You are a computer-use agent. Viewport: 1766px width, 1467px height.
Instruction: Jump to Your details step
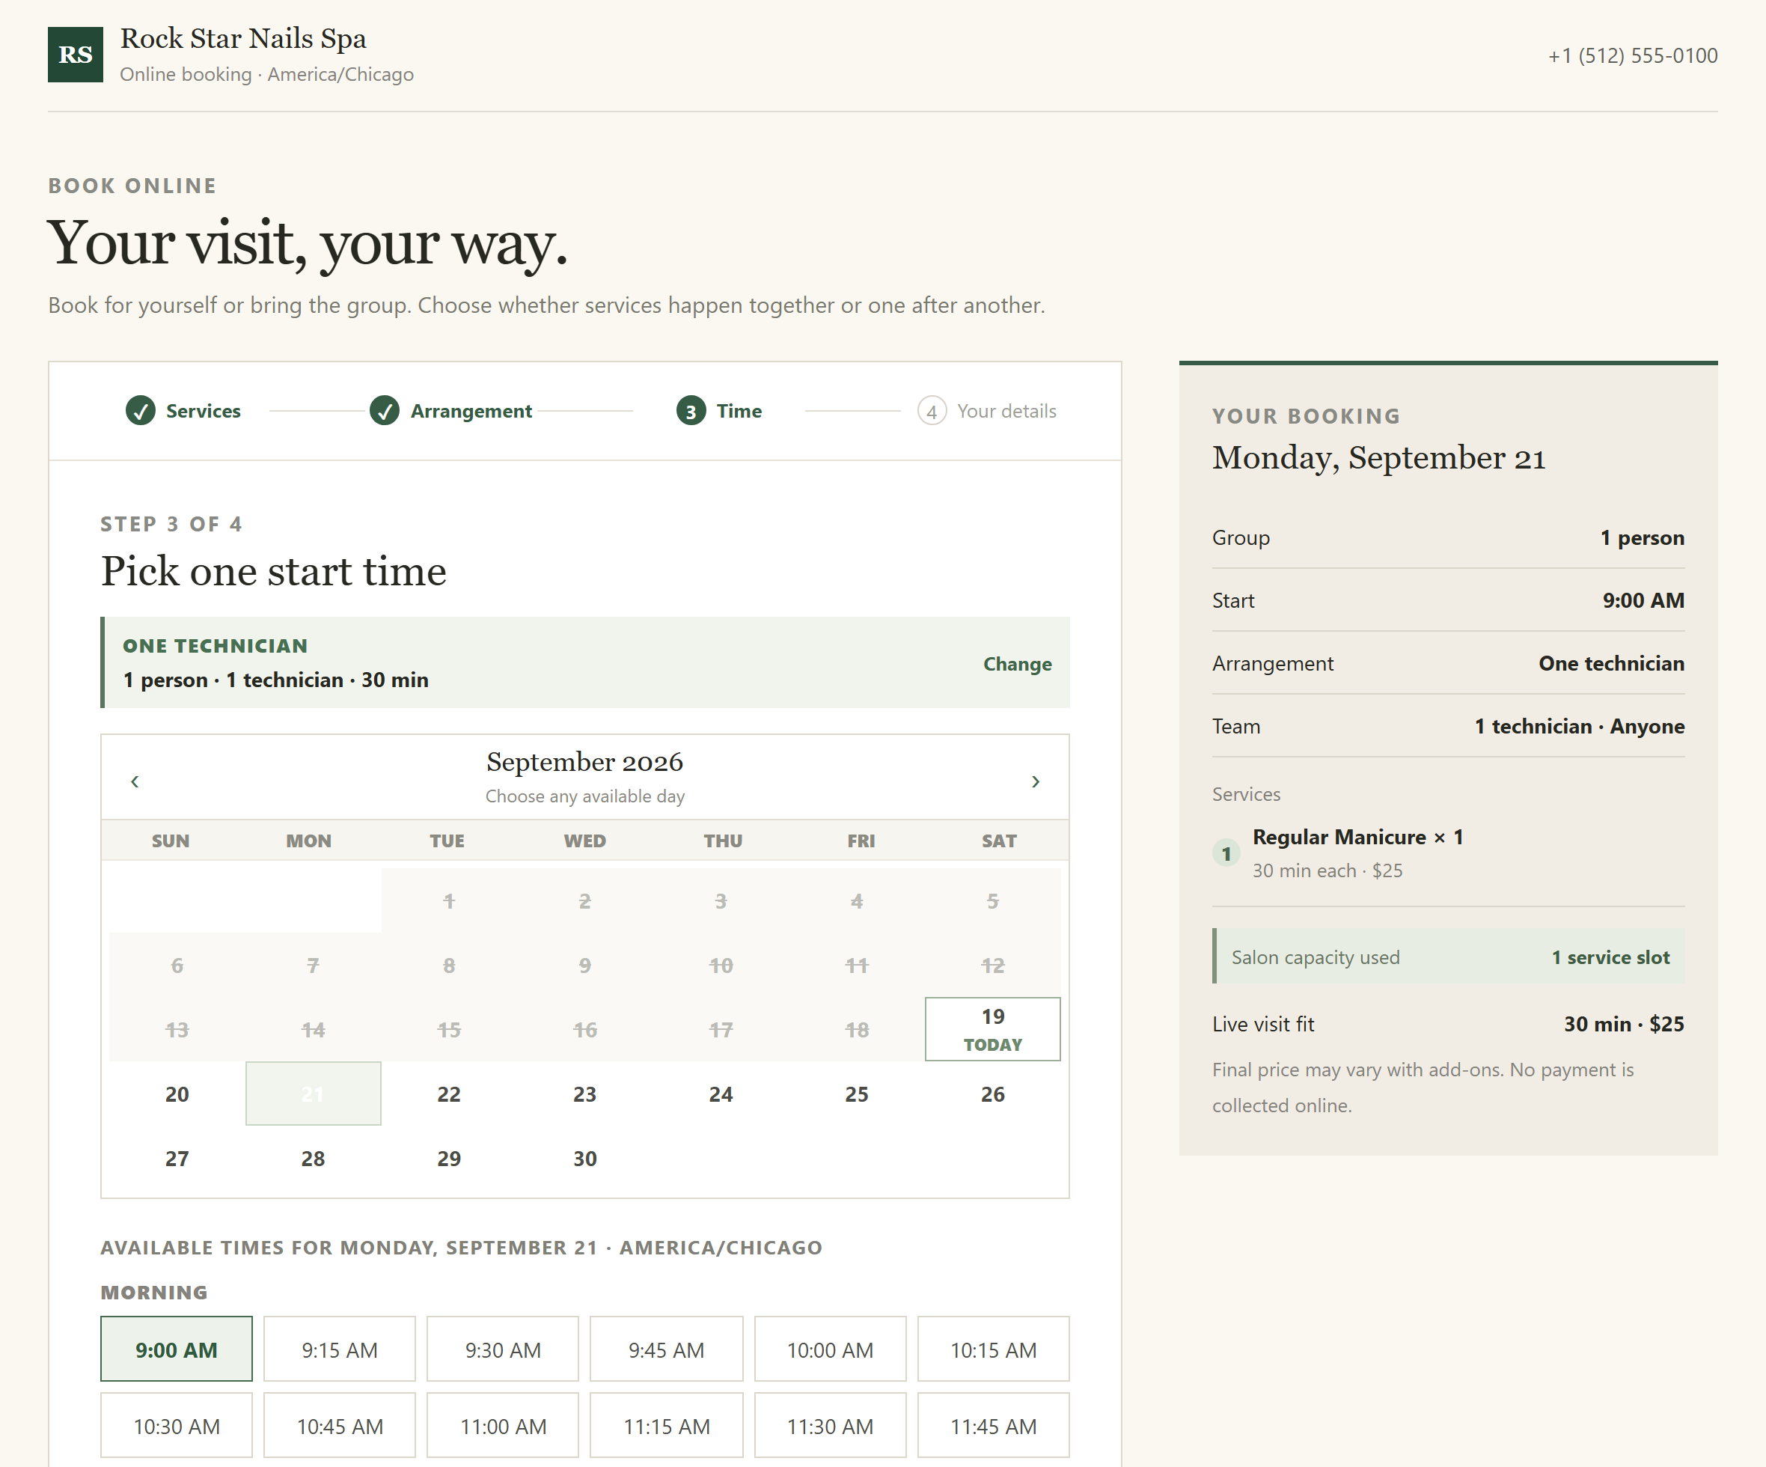tap(987, 410)
